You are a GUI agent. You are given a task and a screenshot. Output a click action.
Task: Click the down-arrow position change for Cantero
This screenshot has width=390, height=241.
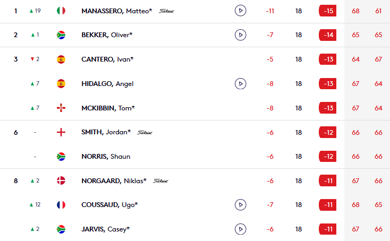coord(35,59)
